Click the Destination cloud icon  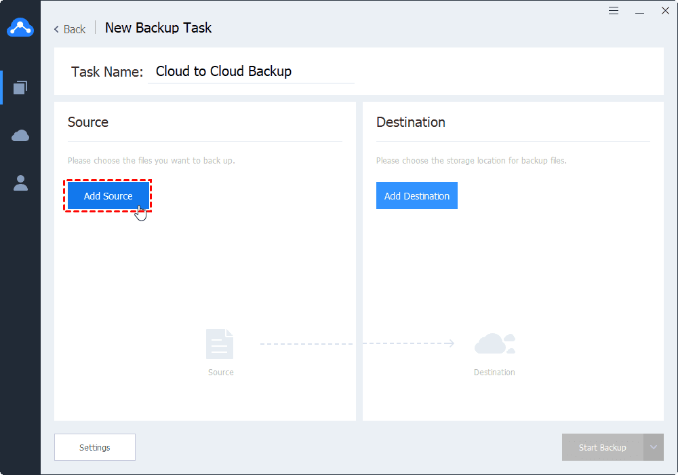[x=494, y=344]
